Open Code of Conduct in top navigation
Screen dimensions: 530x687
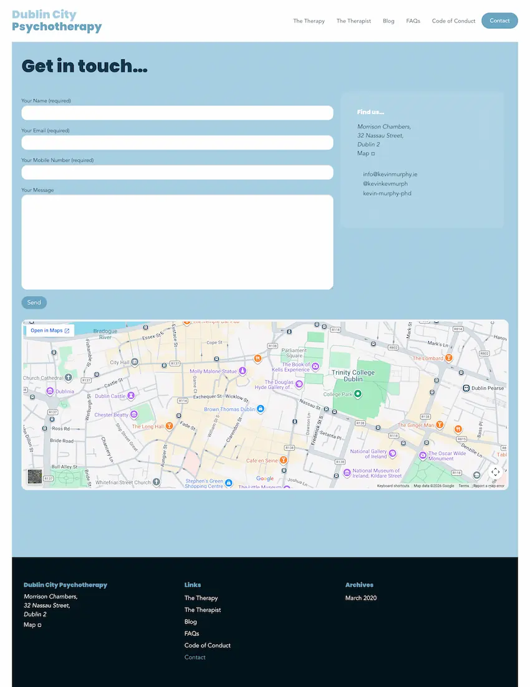point(453,21)
